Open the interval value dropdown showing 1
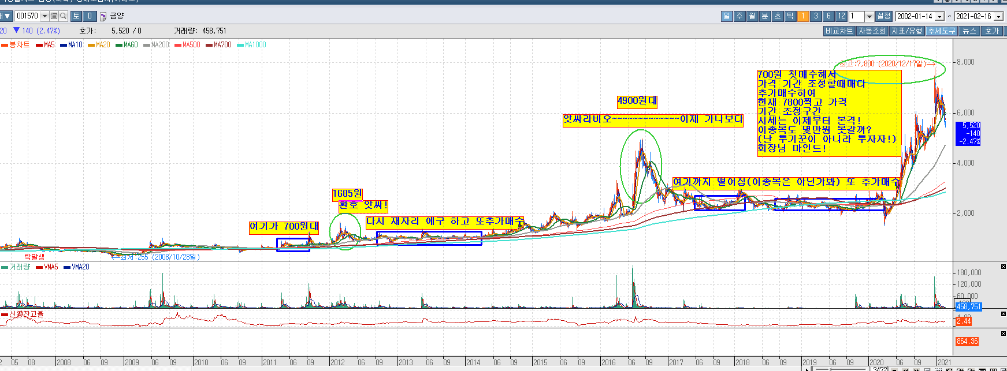Image resolution: width=1007 pixels, height=371 pixels. [869, 16]
